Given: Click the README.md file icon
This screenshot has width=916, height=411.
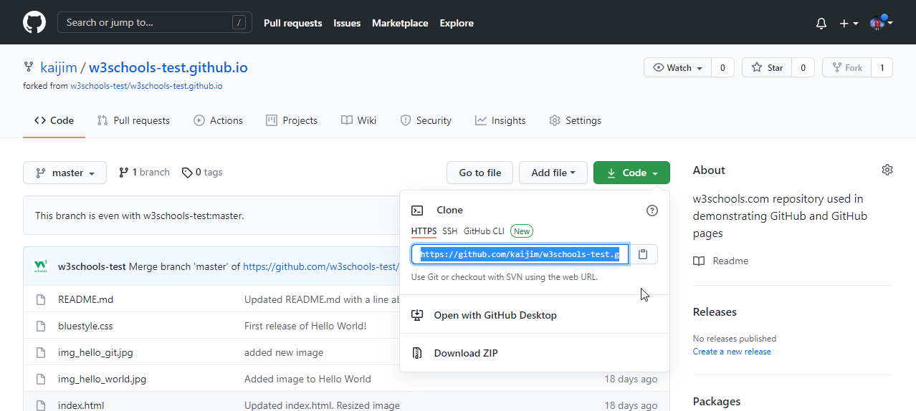Looking at the screenshot, I should [x=41, y=299].
